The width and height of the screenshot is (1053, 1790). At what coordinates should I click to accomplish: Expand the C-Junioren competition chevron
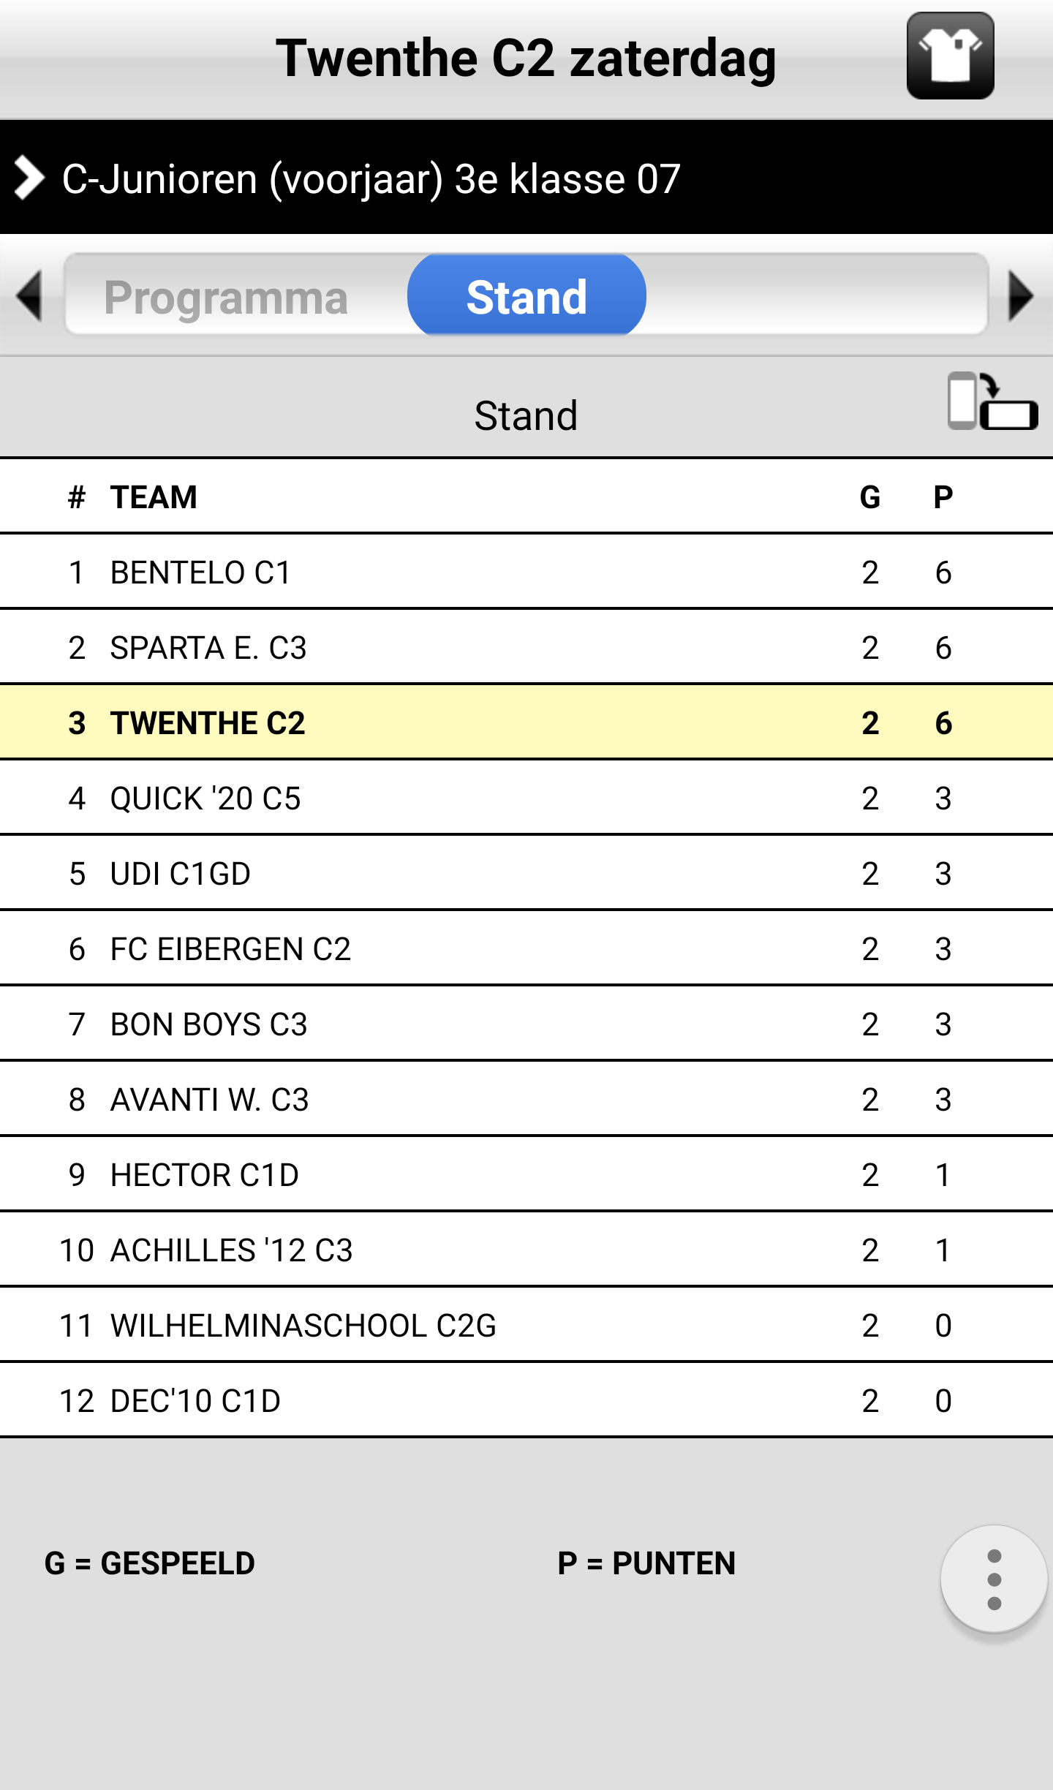[x=29, y=178]
